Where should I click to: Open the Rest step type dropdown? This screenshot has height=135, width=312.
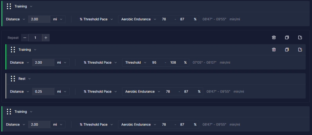(24, 79)
